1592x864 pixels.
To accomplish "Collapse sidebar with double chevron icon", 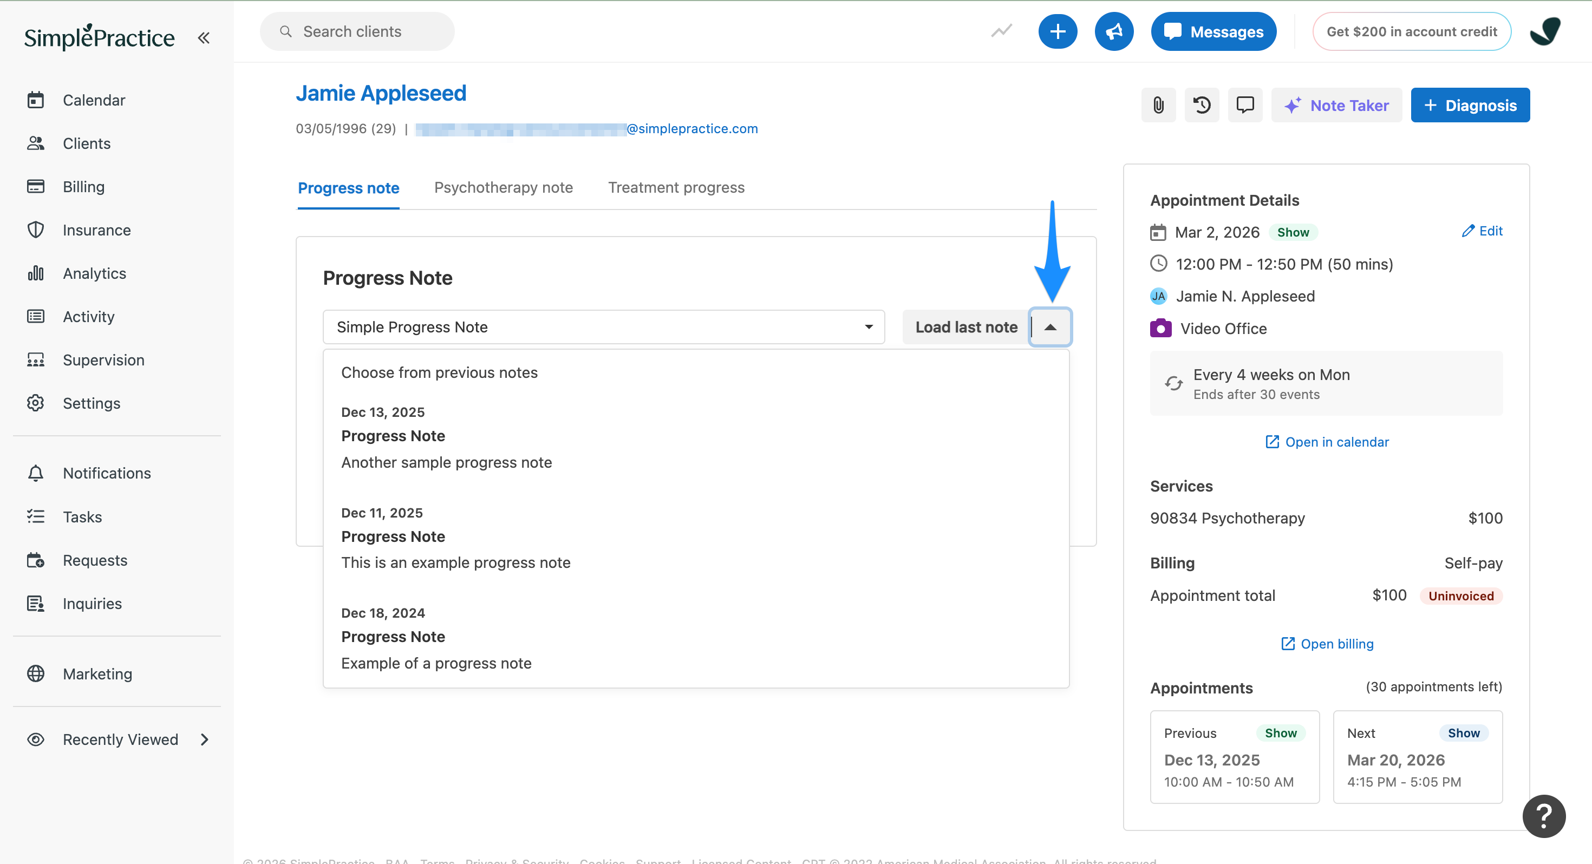I will 203,38.
